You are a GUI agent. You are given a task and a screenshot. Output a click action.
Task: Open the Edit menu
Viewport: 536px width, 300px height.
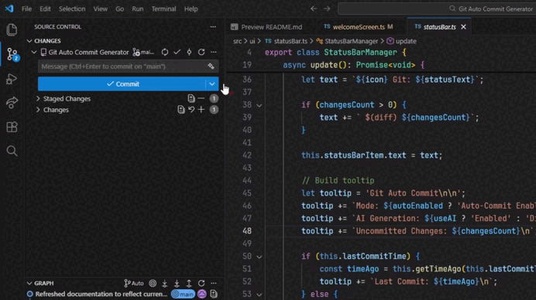45,9
